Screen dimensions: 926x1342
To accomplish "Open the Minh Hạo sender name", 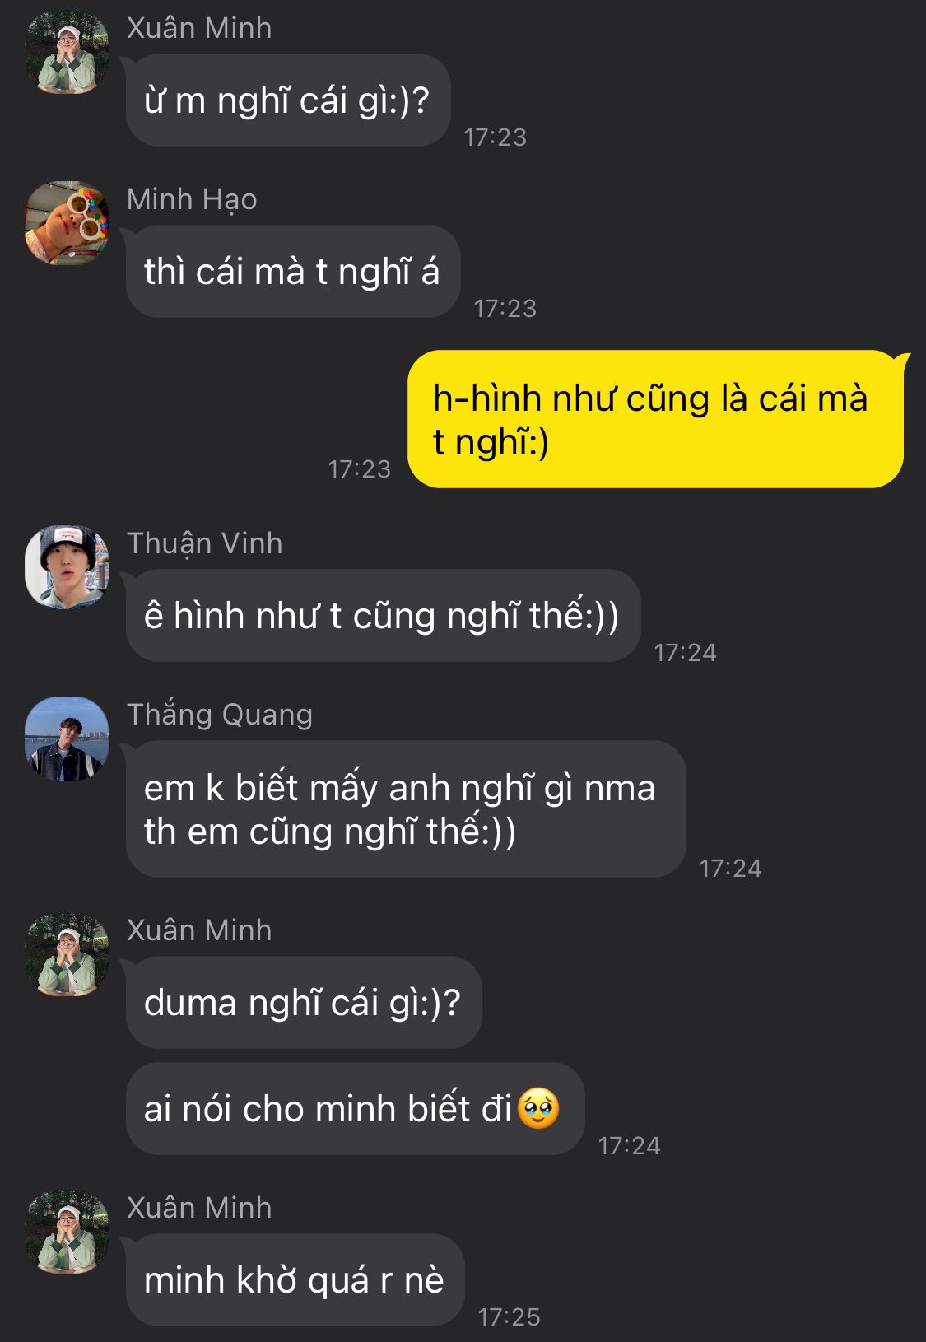I will pyautogui.click(x=192, y=199).
